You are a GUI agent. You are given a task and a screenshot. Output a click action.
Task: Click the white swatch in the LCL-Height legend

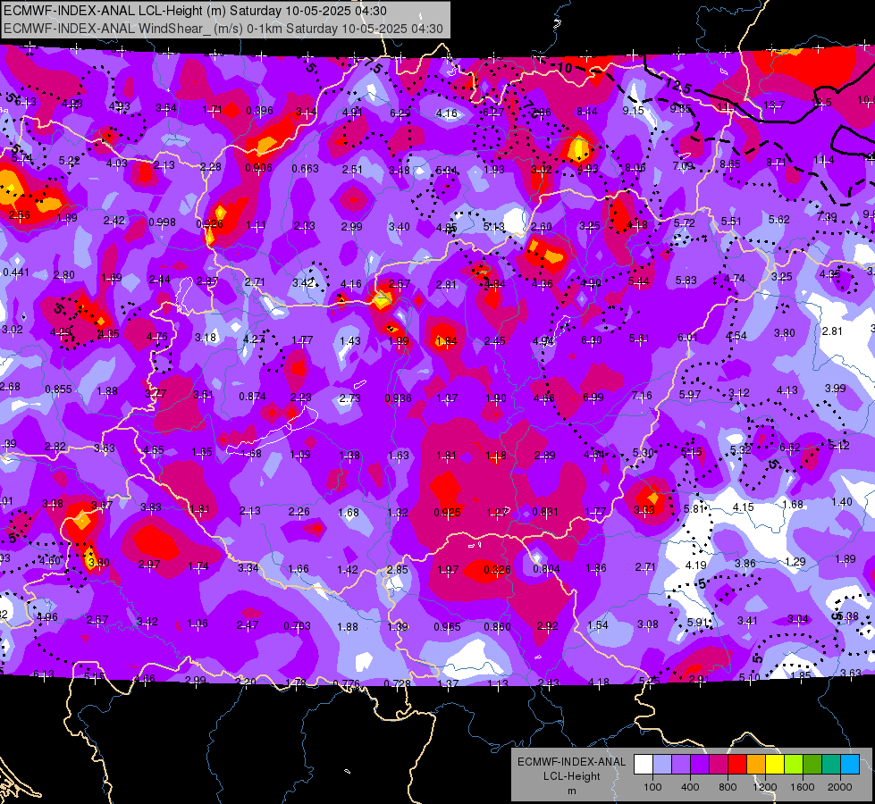(644, 765)
